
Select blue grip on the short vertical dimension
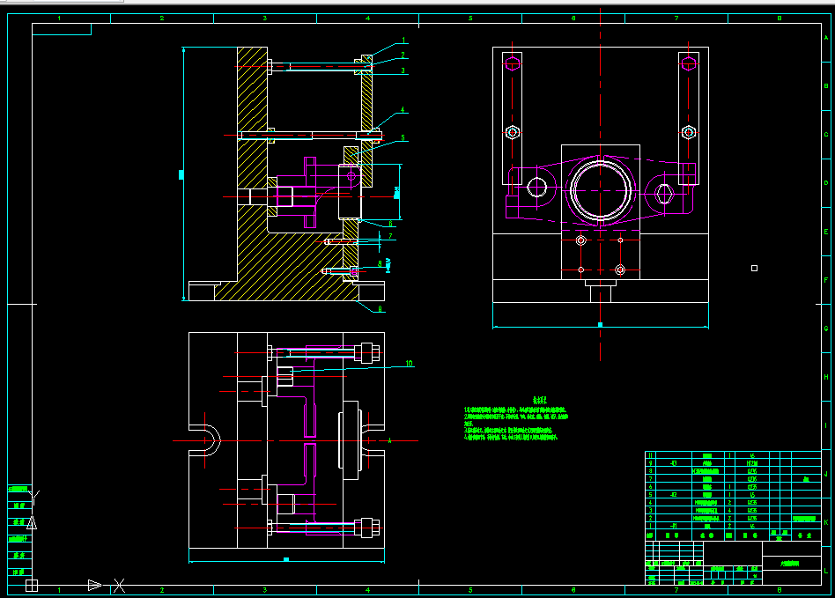(x=396, y=195)
